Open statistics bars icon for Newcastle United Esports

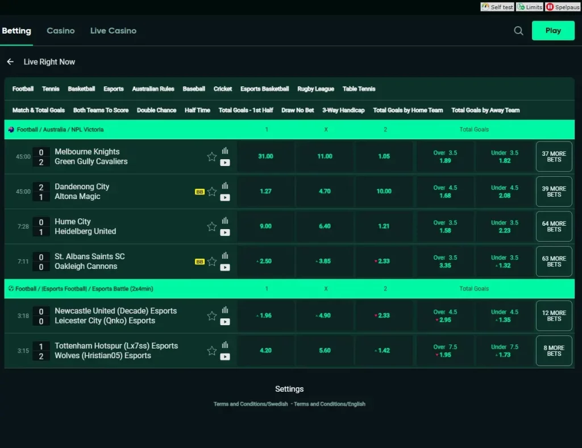(x=225, y=310)
